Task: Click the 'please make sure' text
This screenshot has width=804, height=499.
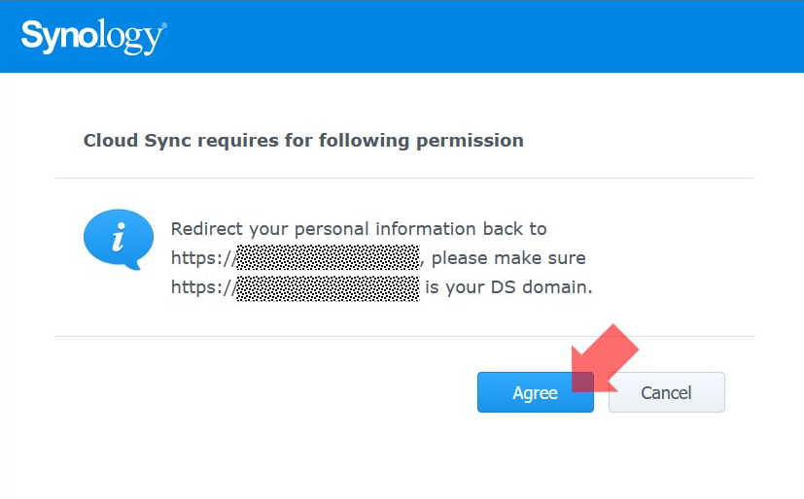Action: click(508, 258)
